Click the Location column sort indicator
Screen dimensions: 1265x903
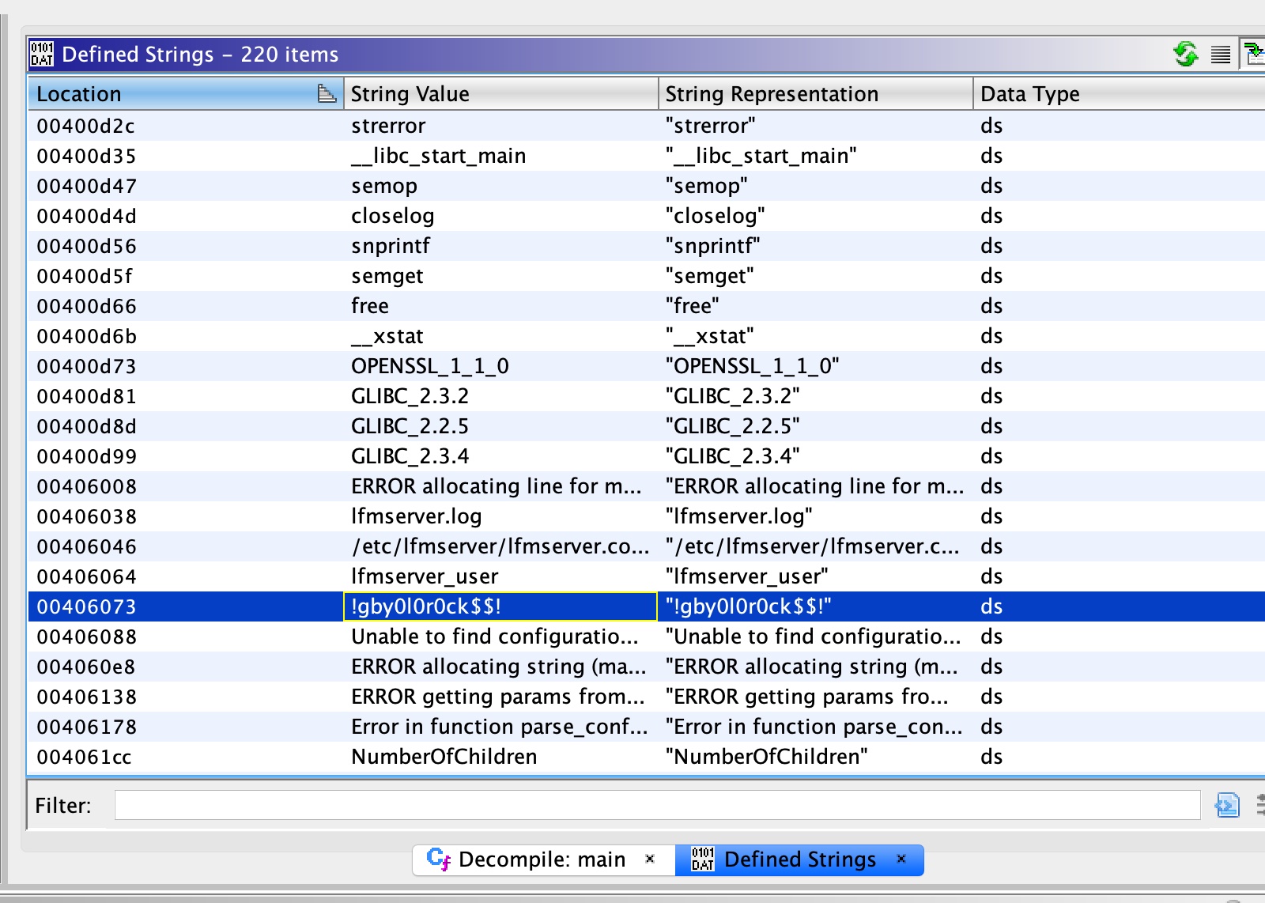tap(327, 94)
